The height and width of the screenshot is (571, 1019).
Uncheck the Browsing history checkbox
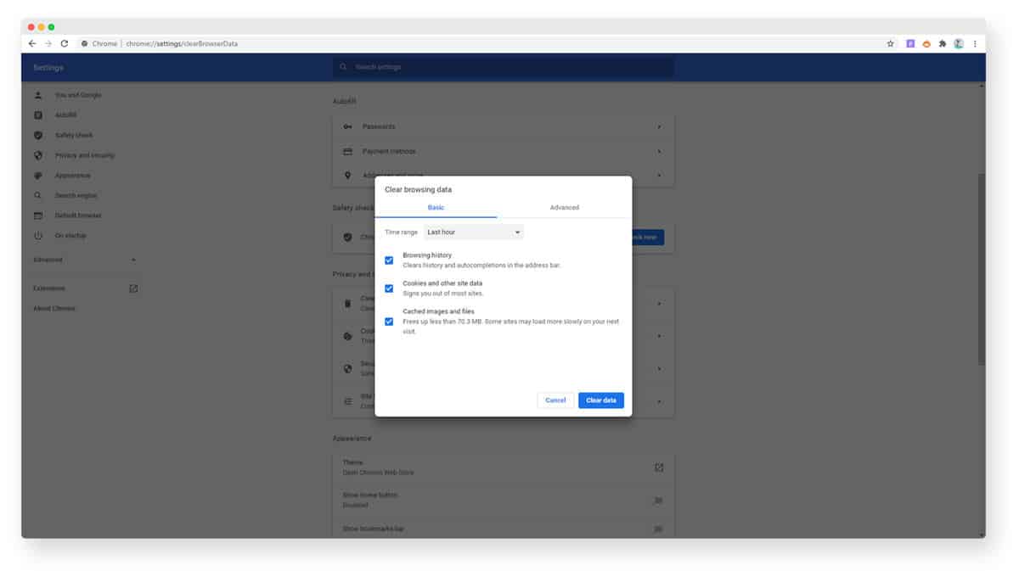tap(389, 260)
